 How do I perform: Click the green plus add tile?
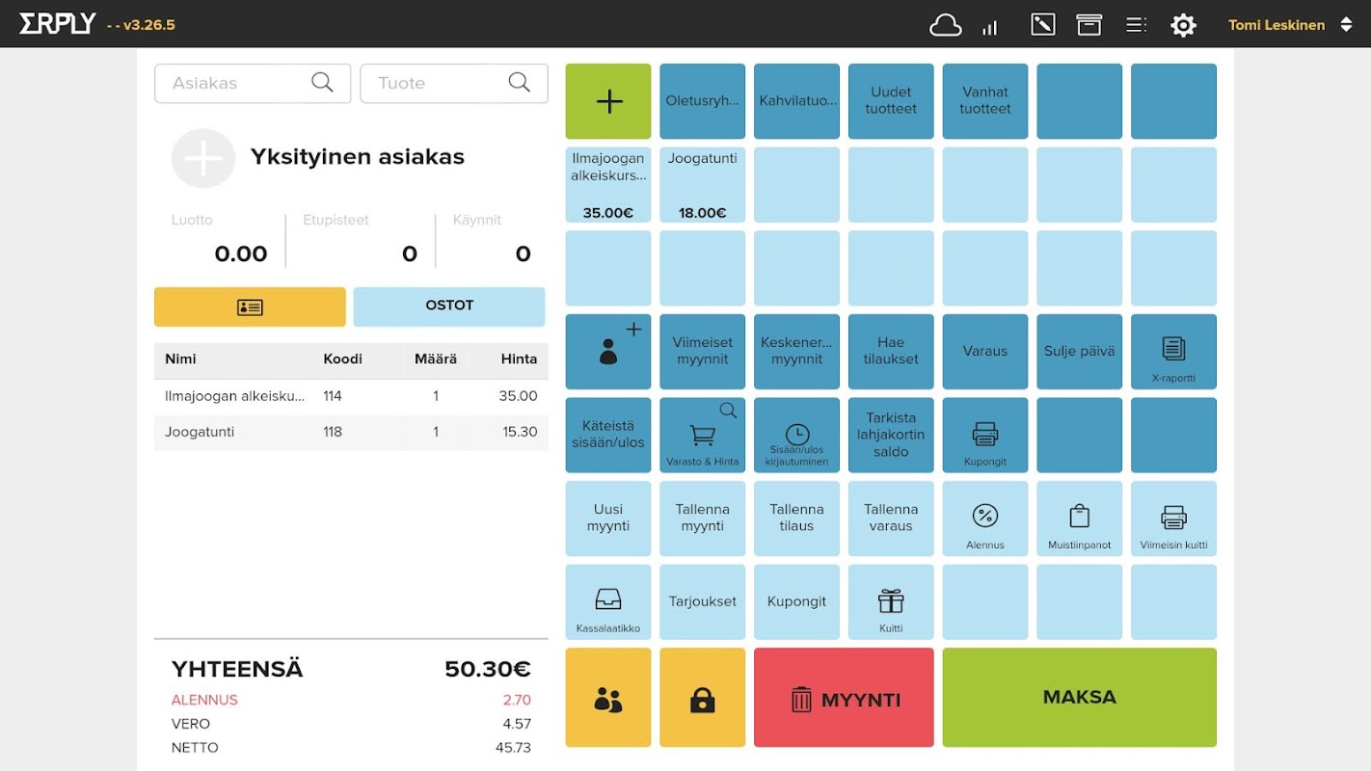(608, 101)
